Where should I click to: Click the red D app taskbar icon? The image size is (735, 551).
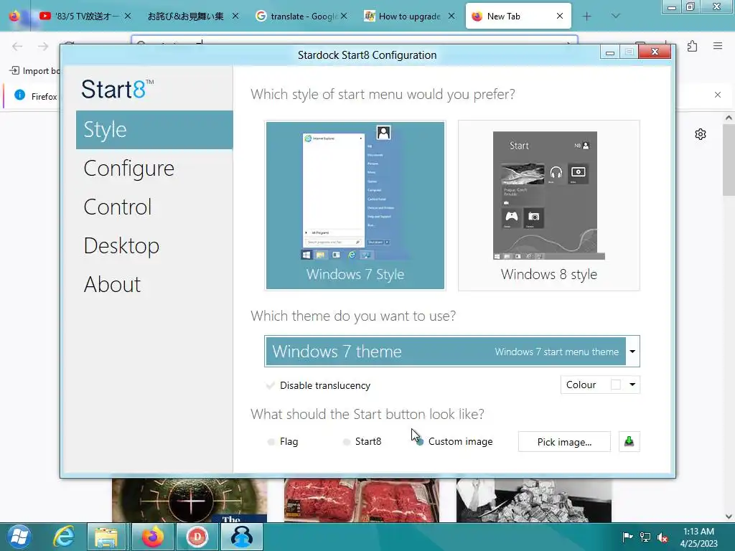(197, 537)
